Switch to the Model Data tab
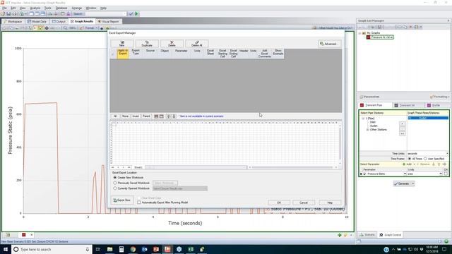Screen dimensions: 452x254 [37, 21]
